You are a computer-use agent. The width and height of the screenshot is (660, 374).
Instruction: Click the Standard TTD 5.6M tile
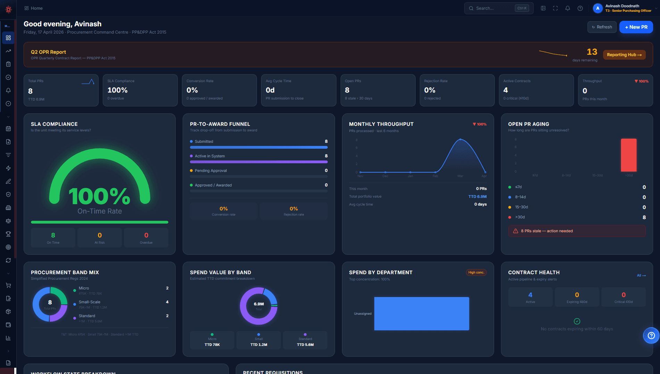coord(305,340)
